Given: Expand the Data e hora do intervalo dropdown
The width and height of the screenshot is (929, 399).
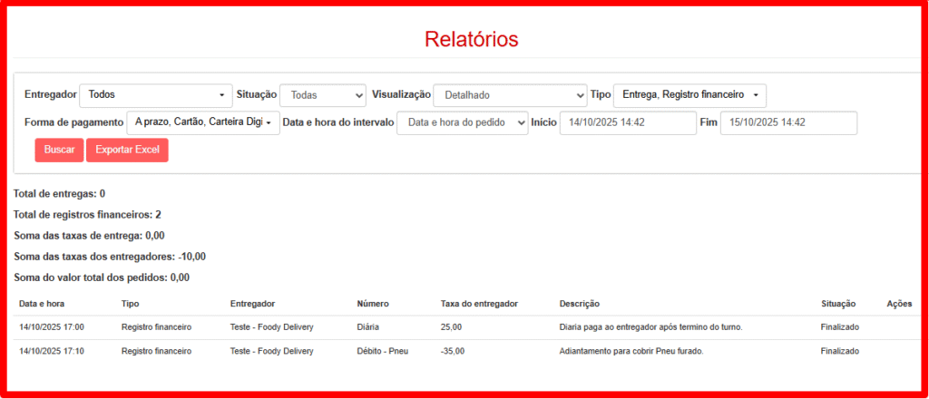Looking at the screenshot, I should 462,122.
